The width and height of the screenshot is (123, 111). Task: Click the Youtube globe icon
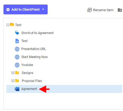(17, 65)
